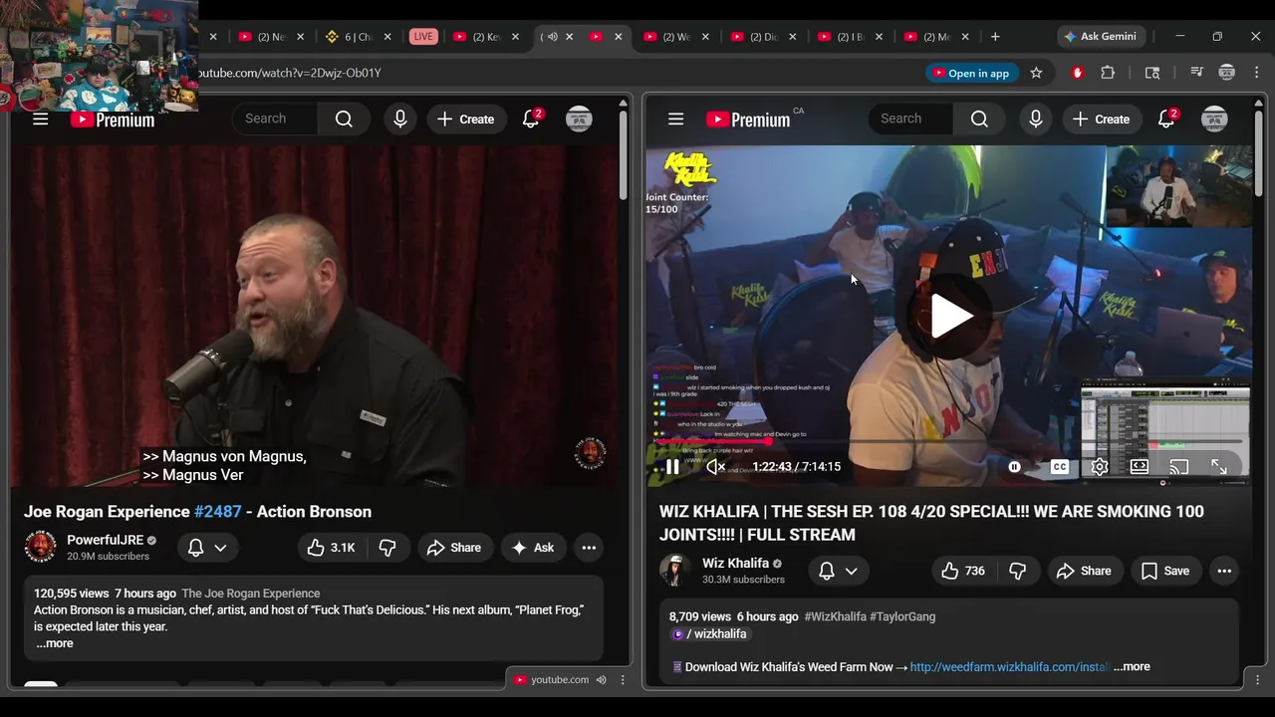Viewport: 1275px width, 717px height.
Task: Open more actions for Joe Rogan video
Action: coord(589,548)
